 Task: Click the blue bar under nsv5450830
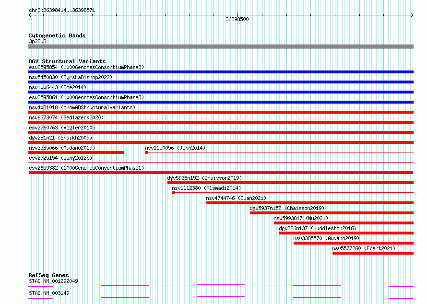(221, 82)
